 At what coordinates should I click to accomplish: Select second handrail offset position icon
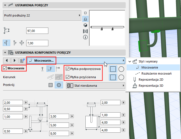15,43
